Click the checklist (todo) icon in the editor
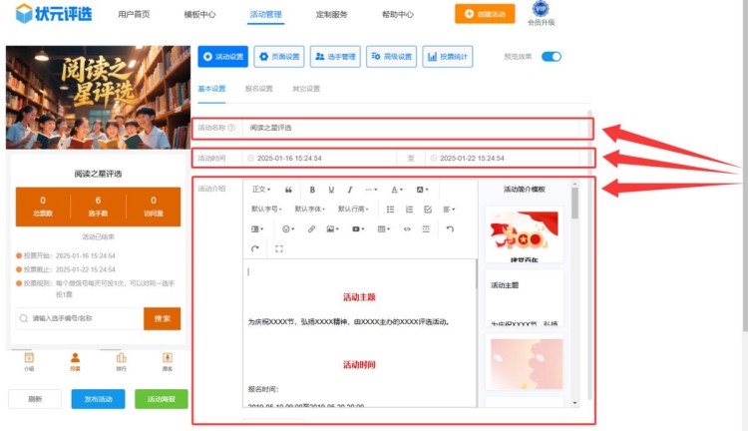This screenshot has height=431, width=748. pos(428,210)
